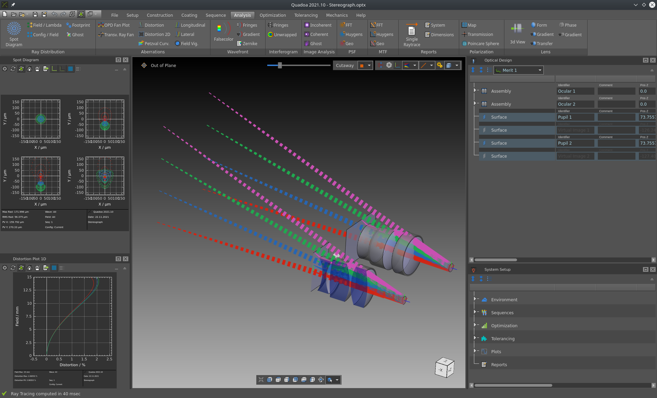This screenshot has width=657, height=398.
Task: Open the 3d View lens tool
Action: click(x=517, y=33)
